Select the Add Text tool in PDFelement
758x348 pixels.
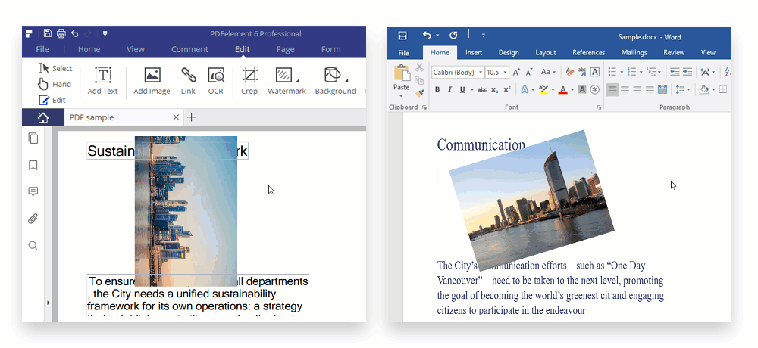[x=102, y=81]
